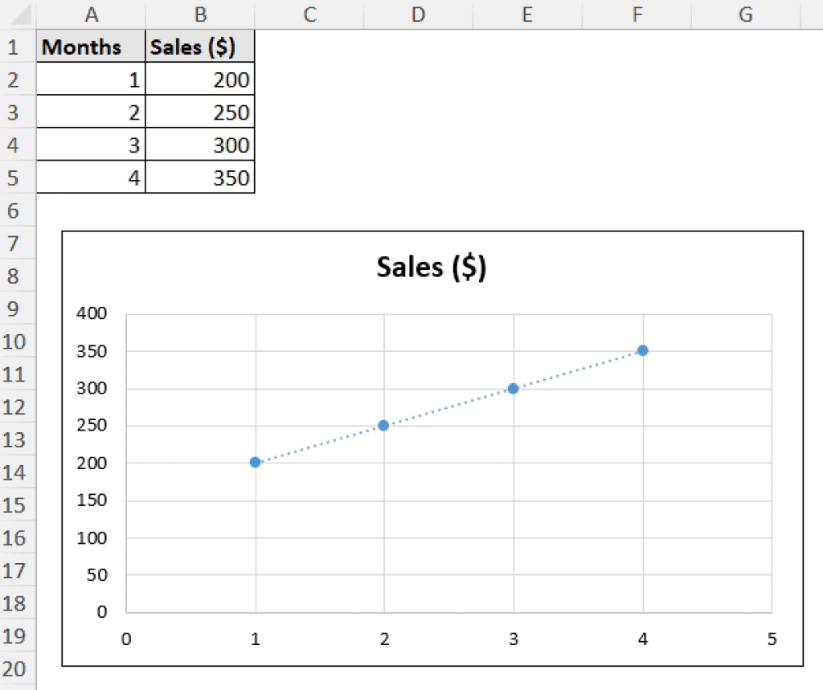The height and width of the screenshot is (690, 823).
Task: Select column A header
Action: click(x=92, y=14)
